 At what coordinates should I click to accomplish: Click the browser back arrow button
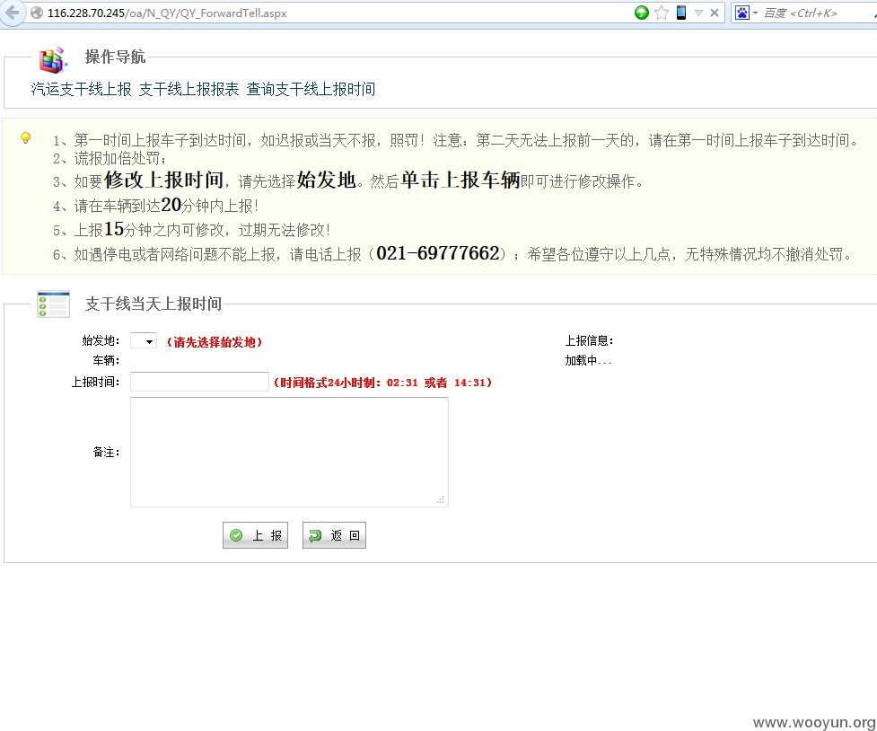(x=13, y=13)
